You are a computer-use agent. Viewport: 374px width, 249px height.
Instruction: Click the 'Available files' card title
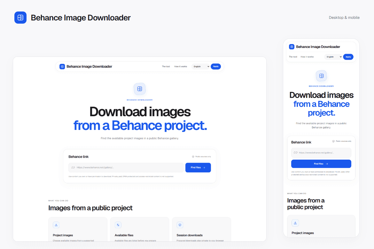coord(124,235)
